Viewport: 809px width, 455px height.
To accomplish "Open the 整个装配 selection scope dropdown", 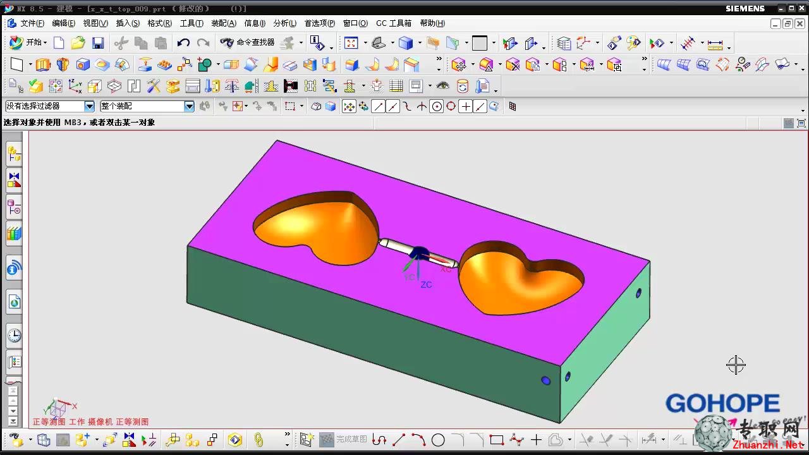I will point(189,107).
